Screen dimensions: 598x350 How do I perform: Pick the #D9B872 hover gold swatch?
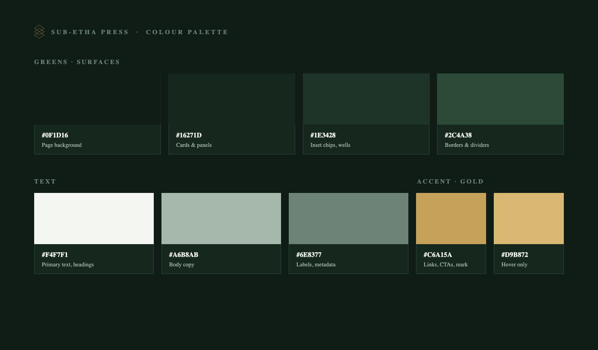[x=529, y=219]
